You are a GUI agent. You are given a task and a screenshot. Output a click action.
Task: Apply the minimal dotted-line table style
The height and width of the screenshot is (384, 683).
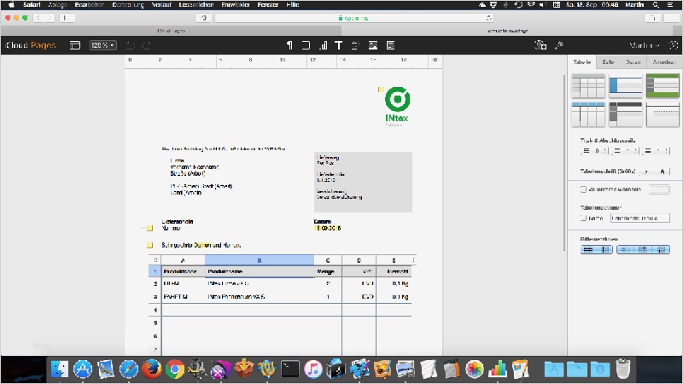pyautogui.click(x=663, y=114)
